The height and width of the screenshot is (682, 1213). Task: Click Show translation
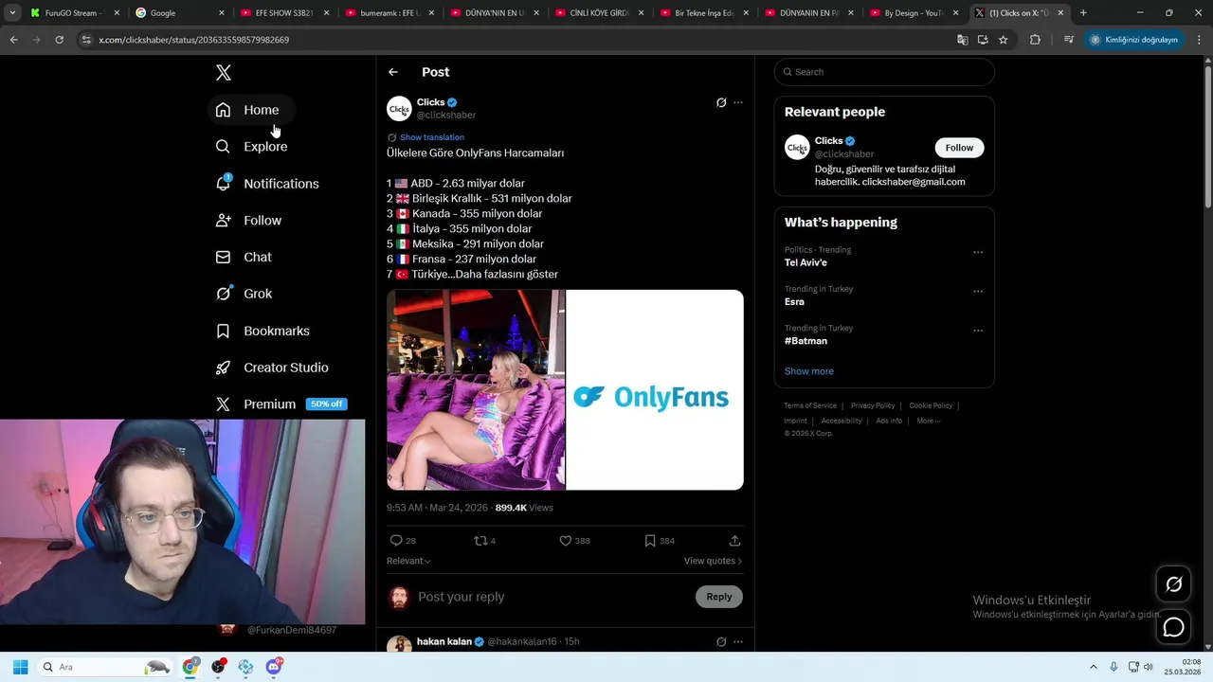click(x=432, y=137)
